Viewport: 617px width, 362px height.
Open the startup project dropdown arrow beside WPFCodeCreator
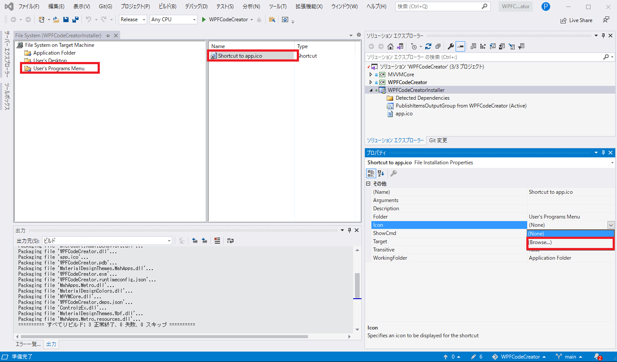[252, 20]
